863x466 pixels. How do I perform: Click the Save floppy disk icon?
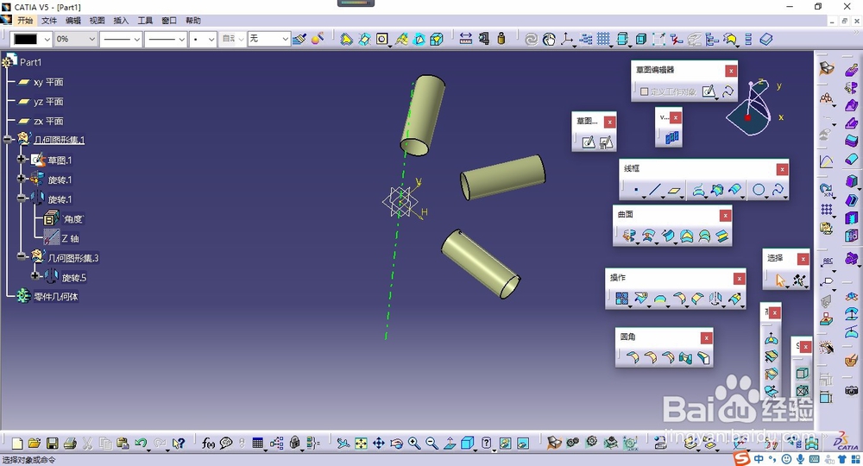point(52,444)
